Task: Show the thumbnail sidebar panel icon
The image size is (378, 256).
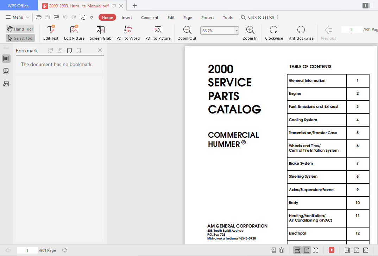Action: pos(6,71)
